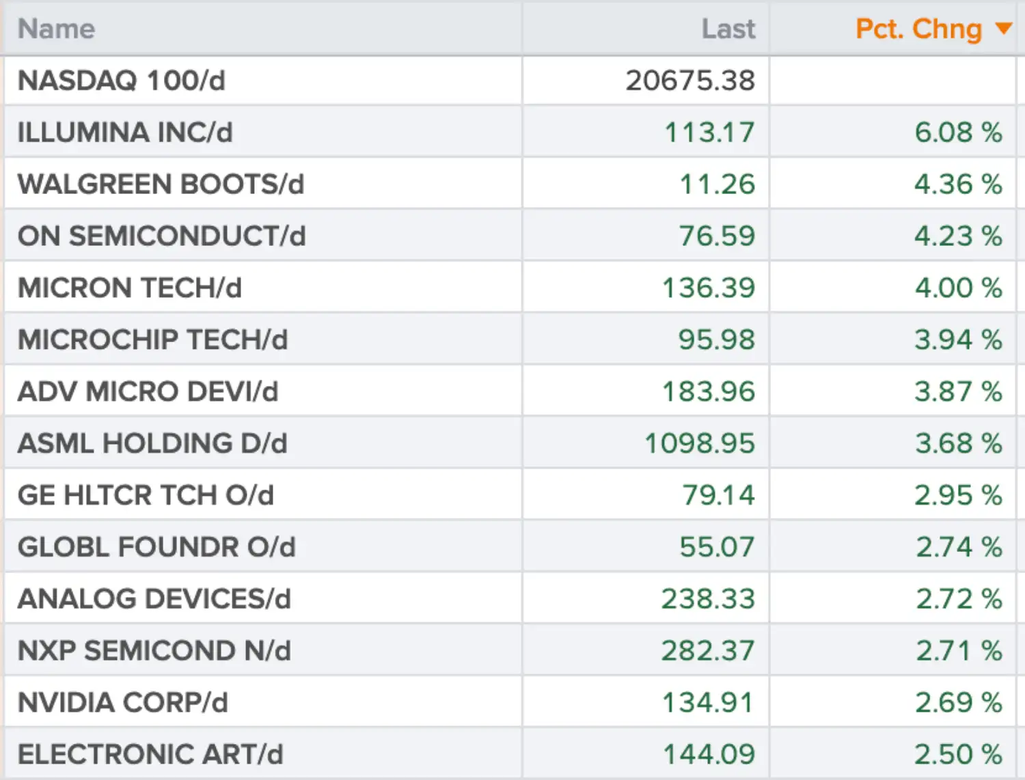Click NASDAQ 100 last price 20675.38
This screenshot has height=780, width=1025.
point(690,81)
